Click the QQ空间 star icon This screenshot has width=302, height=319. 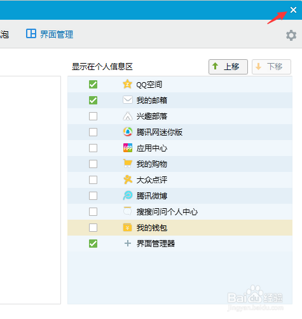point(127,84)
